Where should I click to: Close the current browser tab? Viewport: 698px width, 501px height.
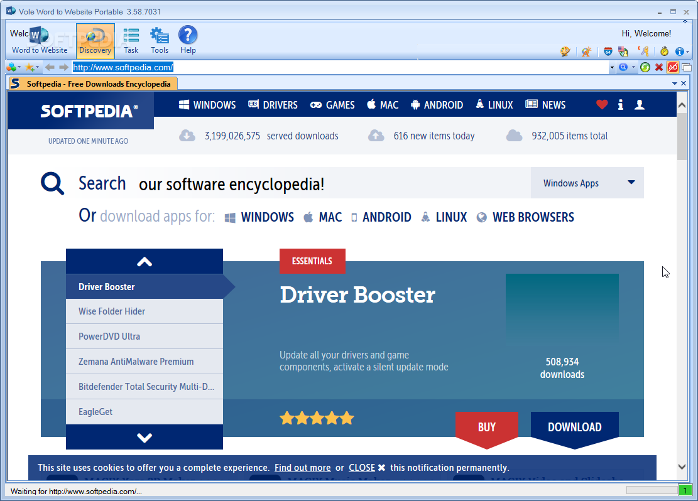[684, 83]
